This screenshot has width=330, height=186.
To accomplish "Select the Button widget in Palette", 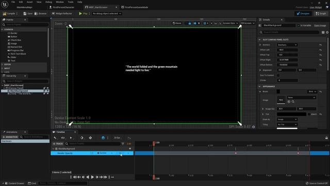I will pos(14,37).
